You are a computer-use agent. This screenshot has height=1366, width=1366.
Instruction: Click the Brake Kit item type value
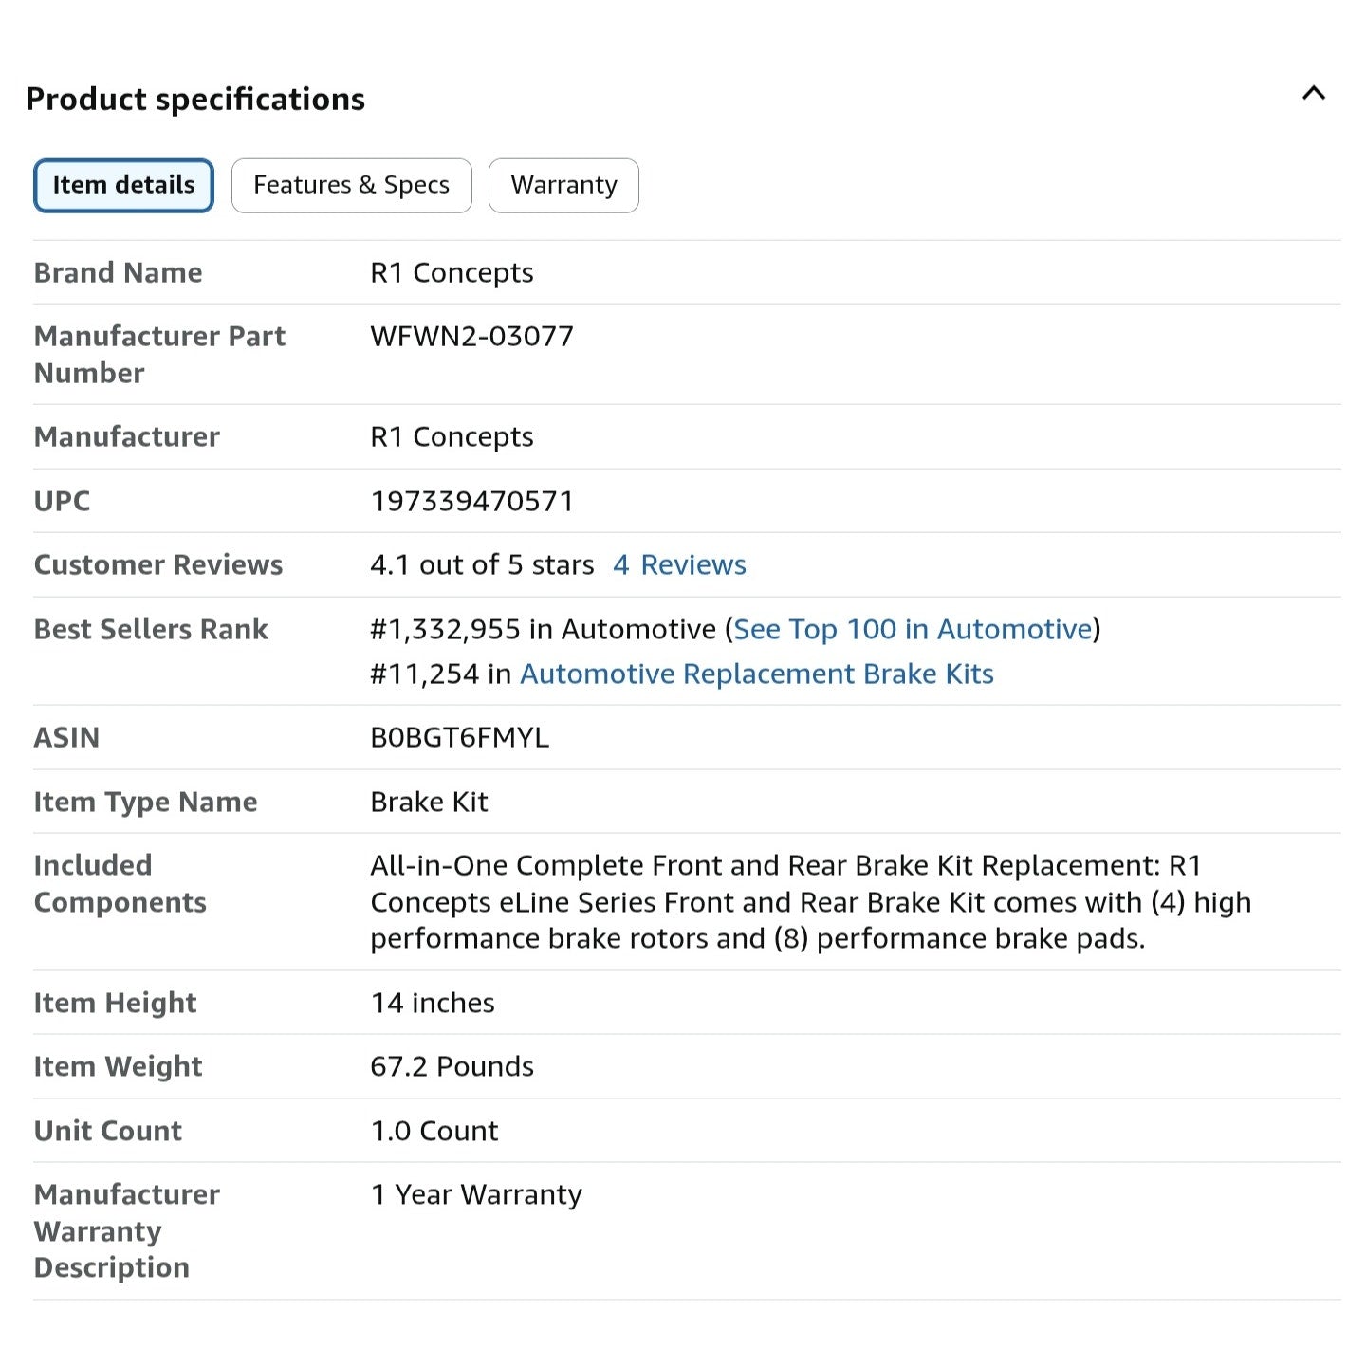point(429,803)
